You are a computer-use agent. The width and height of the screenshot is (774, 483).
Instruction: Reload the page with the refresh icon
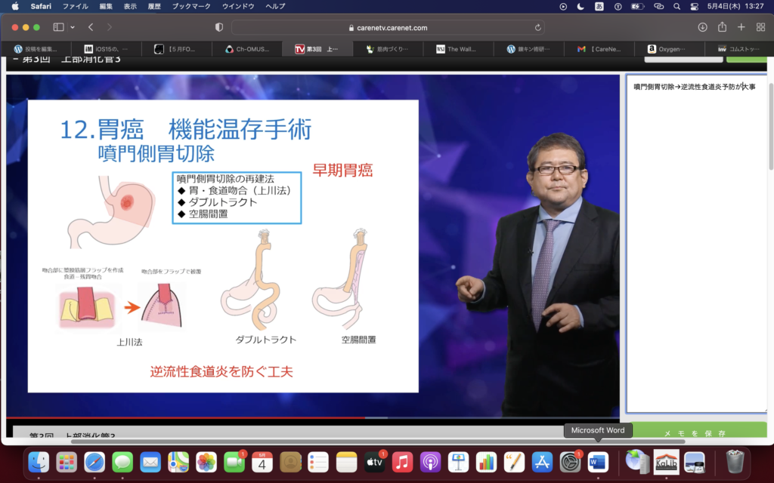pyautogui.click(x=538, y=27)
